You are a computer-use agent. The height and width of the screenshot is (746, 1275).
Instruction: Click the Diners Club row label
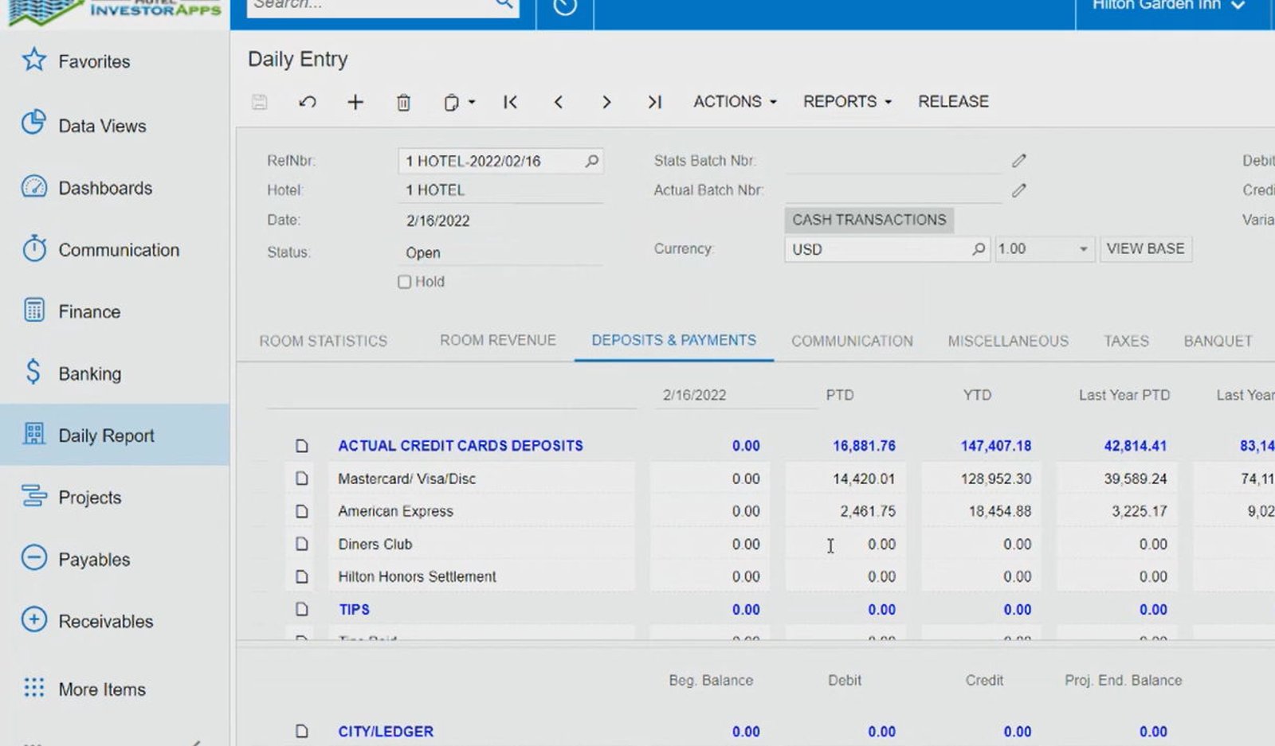(375, 544)
